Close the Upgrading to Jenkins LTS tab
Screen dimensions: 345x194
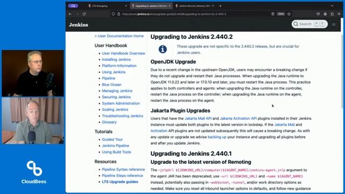(169, 6)
